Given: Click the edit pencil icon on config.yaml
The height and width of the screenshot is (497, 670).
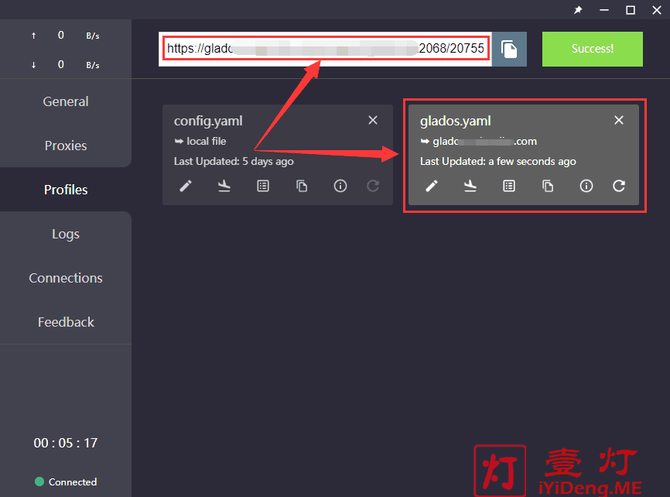Looking at the screenshot, I should click(x=186, y=186).
